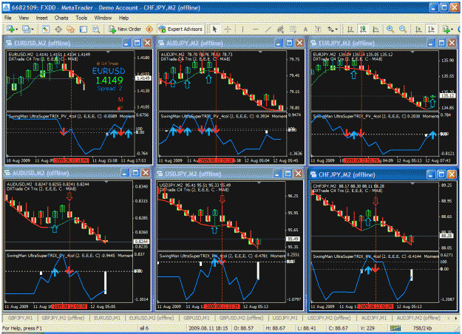Switch to the EURUSD,M2 (offline) tab
The height and width of the screenshot is (334, 462).
151,318
